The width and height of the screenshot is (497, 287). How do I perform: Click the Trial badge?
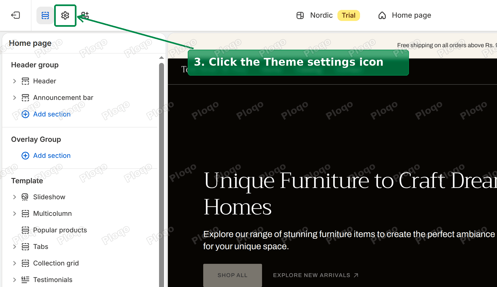(349, 15)
